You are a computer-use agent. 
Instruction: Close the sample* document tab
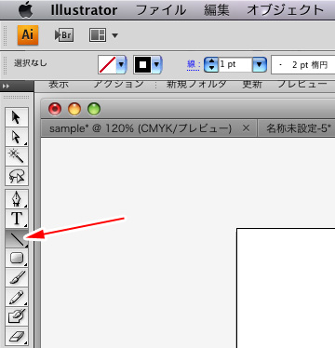[x=246, y=128]
